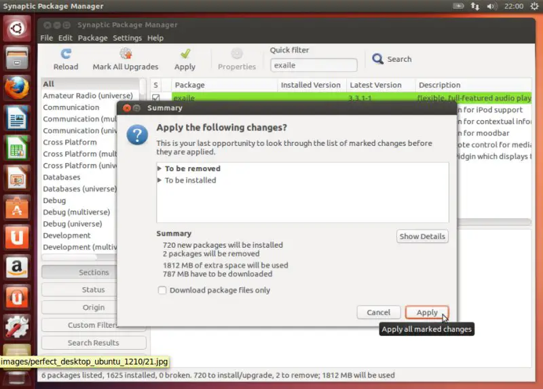Expand the To be removed list
This screenshot has width=543, height=389.
[x=160, y=168]
